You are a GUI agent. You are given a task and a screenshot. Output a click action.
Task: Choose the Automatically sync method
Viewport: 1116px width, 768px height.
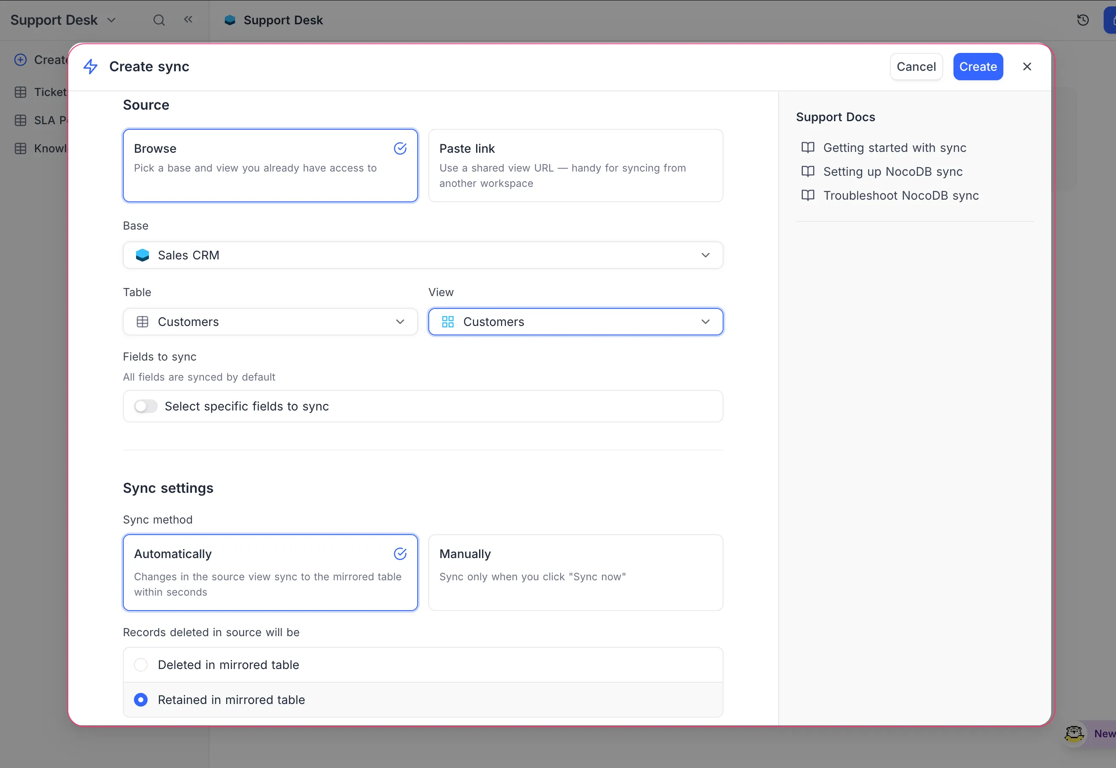[x=270, y=573]
